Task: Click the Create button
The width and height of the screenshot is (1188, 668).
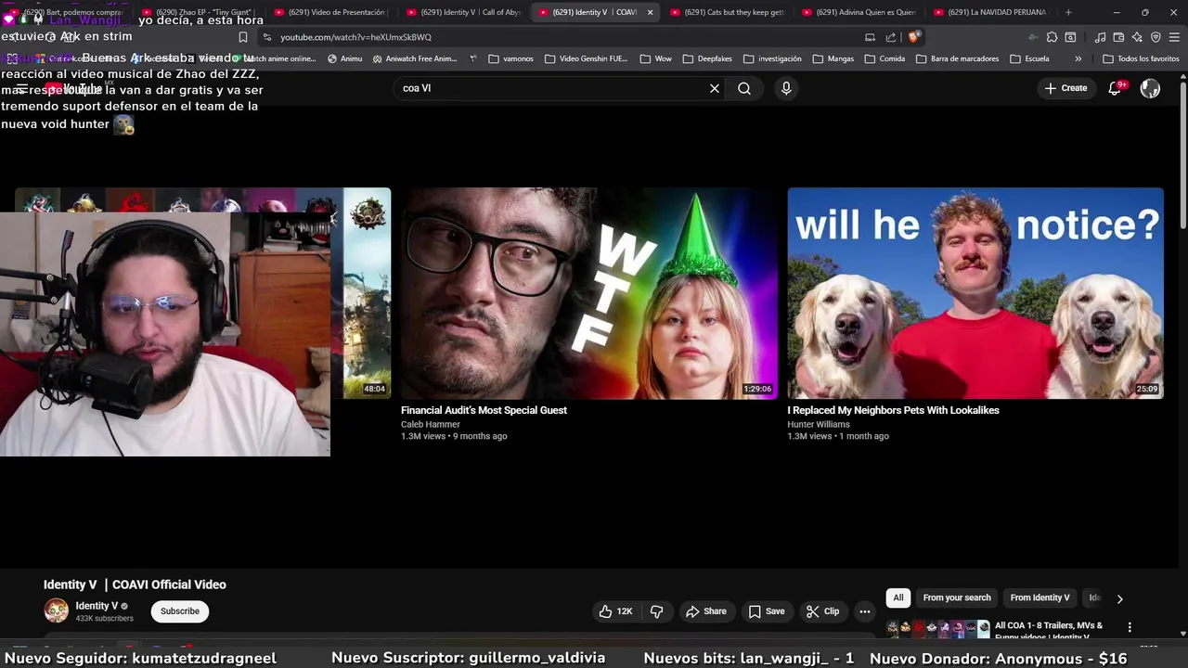Action: tap(1065, 88)
